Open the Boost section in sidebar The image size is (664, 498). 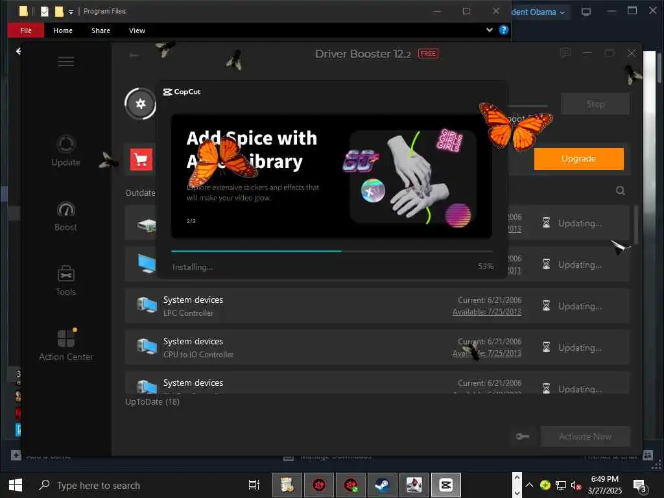point(65,217)
